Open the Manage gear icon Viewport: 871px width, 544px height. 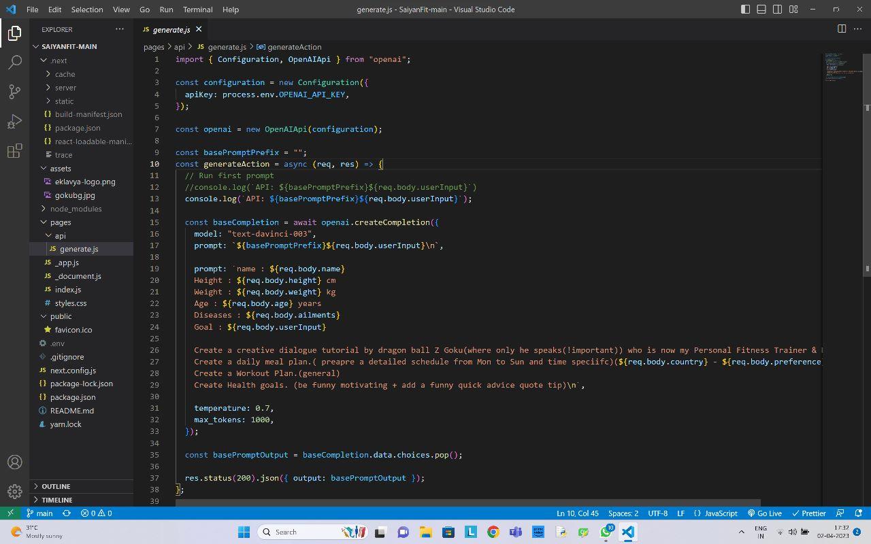point(15,491)
